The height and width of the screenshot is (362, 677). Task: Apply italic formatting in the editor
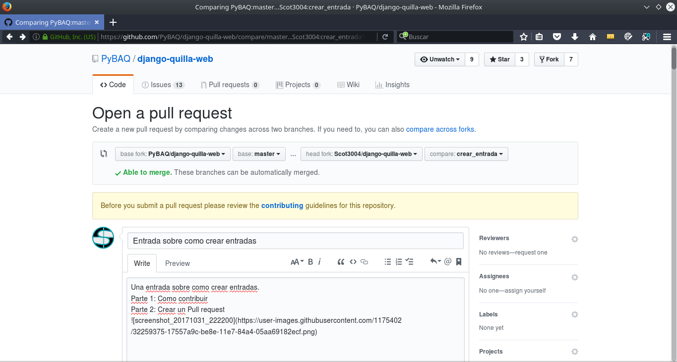[x=319, y=262]
